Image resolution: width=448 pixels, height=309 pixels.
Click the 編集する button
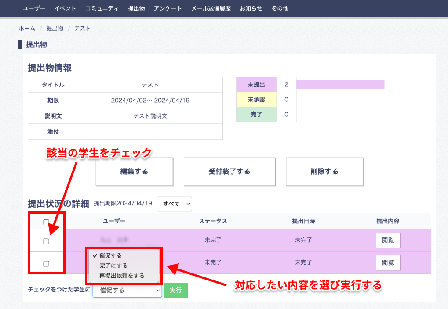[x=134, y=172]
